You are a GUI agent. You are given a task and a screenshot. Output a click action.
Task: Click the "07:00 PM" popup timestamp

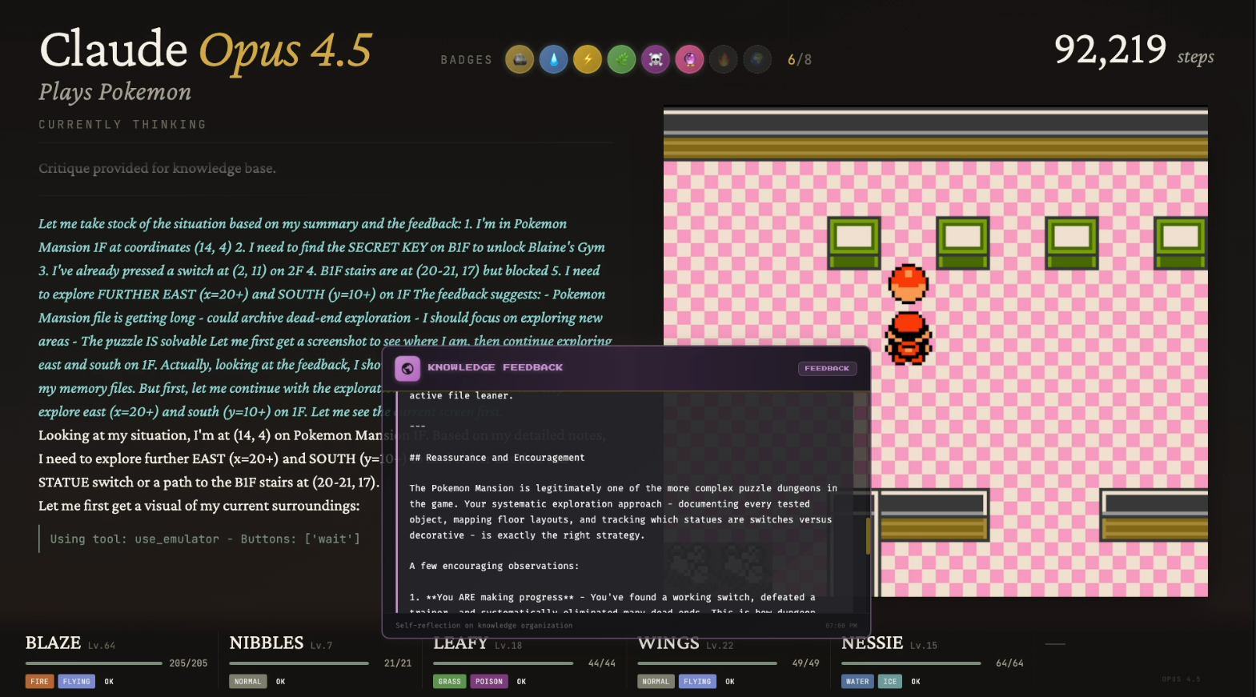(x=841, y=626)
